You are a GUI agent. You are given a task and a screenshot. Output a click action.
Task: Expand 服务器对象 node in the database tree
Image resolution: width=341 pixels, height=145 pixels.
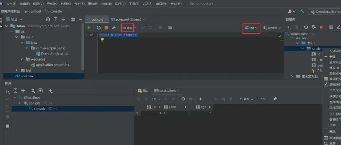[293, 76]
